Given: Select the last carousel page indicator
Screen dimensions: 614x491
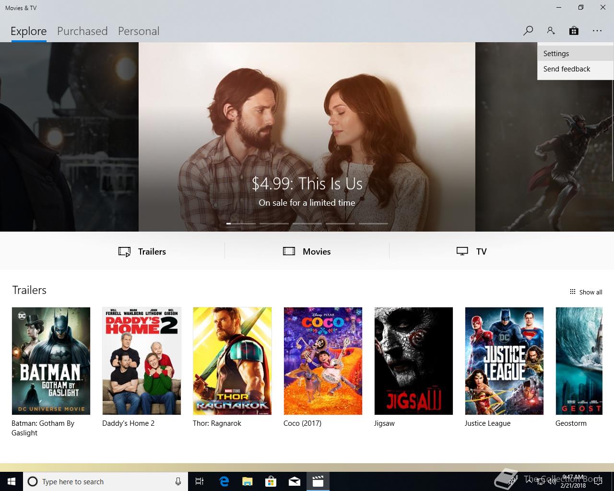Looking at the screenshot, I should (x=373, y=223).
